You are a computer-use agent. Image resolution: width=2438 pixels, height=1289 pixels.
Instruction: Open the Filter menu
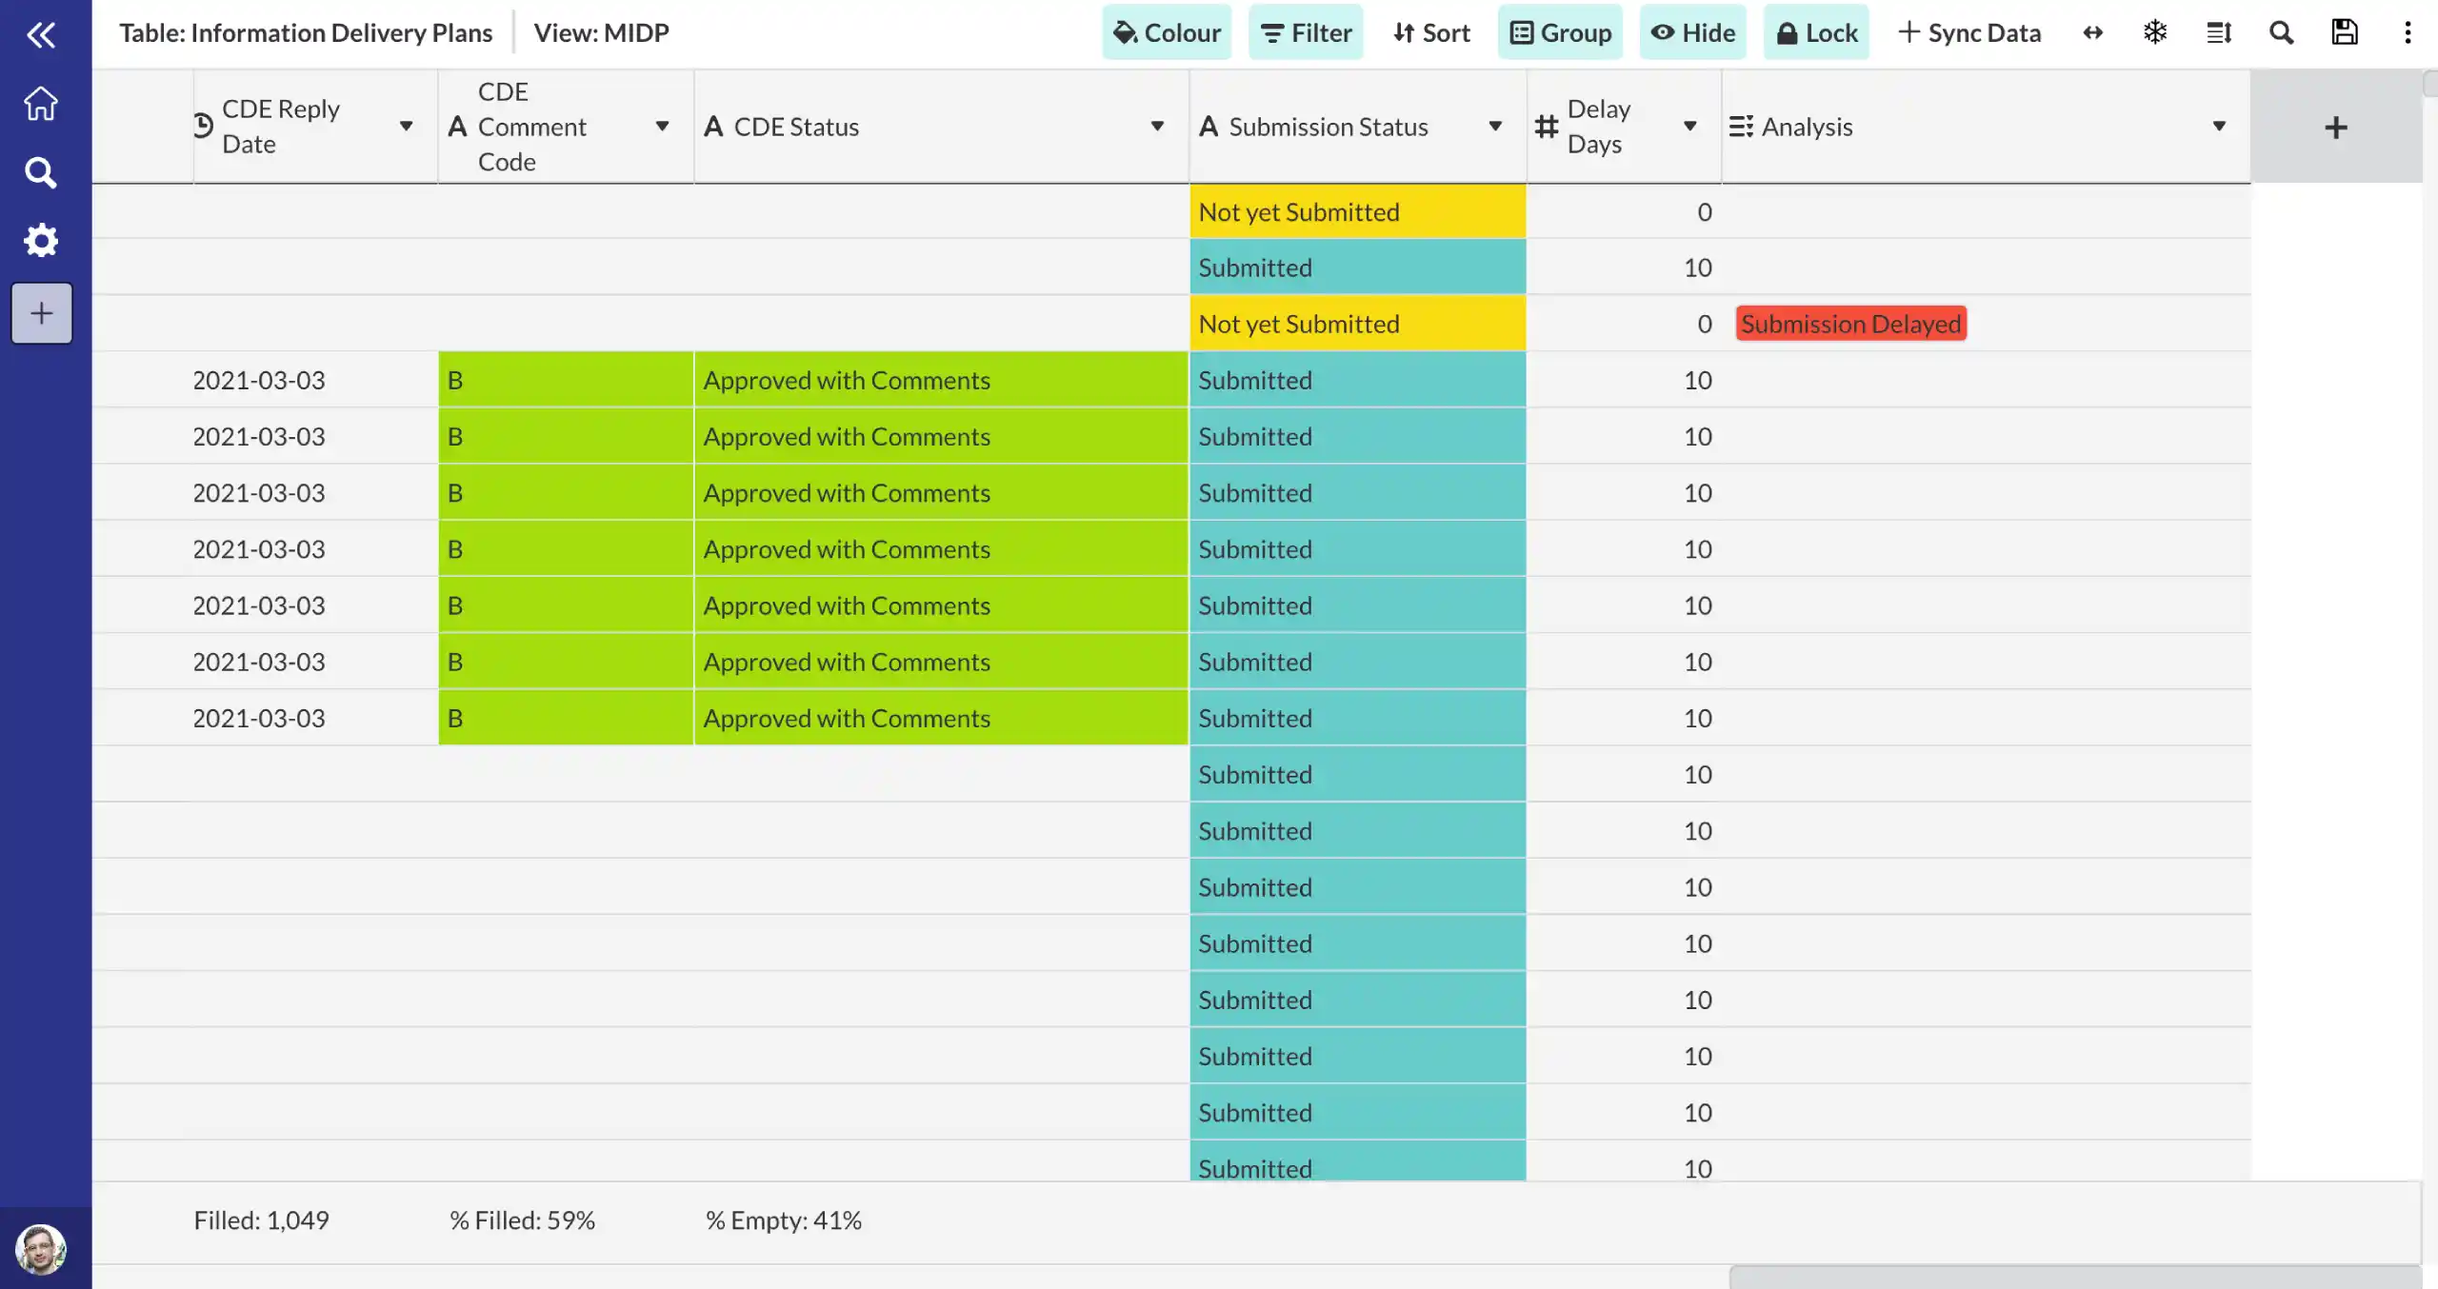point(1306,31)
